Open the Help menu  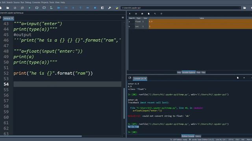[63, 2]
